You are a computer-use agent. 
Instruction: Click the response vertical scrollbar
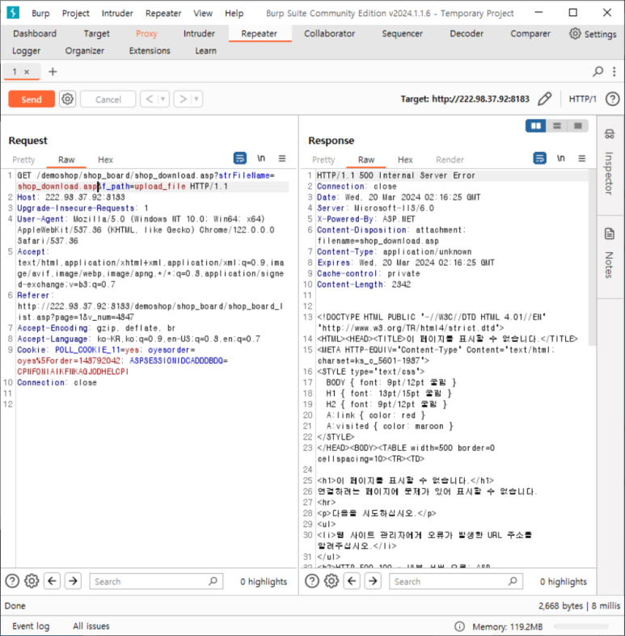coord(592,258)
